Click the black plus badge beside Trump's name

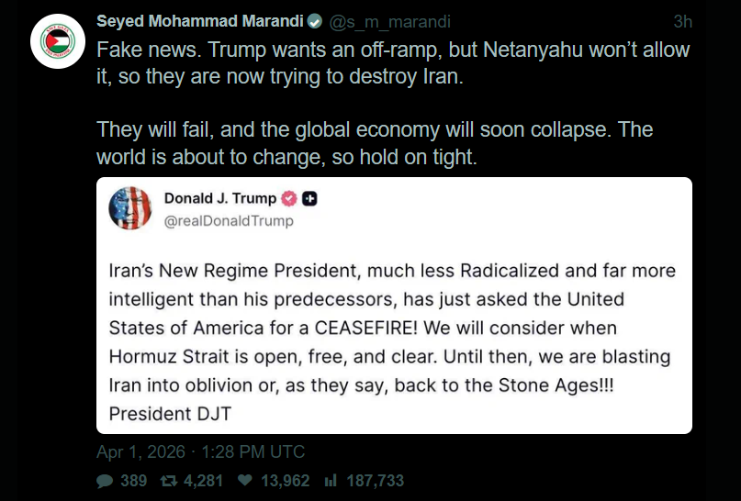(309, 199)
